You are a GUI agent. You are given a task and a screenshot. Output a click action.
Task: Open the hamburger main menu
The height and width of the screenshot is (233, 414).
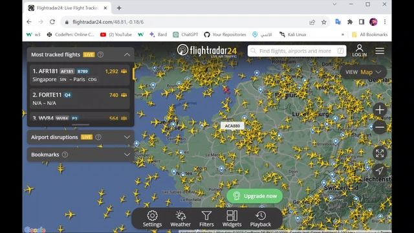coord(380,50)
